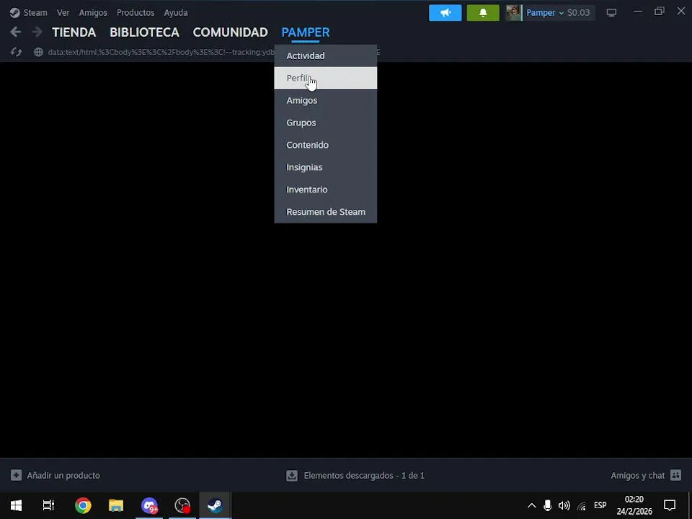Click the $0.03 wallet balance
Viewport: 692px width, 519px height.
(579, 13)
